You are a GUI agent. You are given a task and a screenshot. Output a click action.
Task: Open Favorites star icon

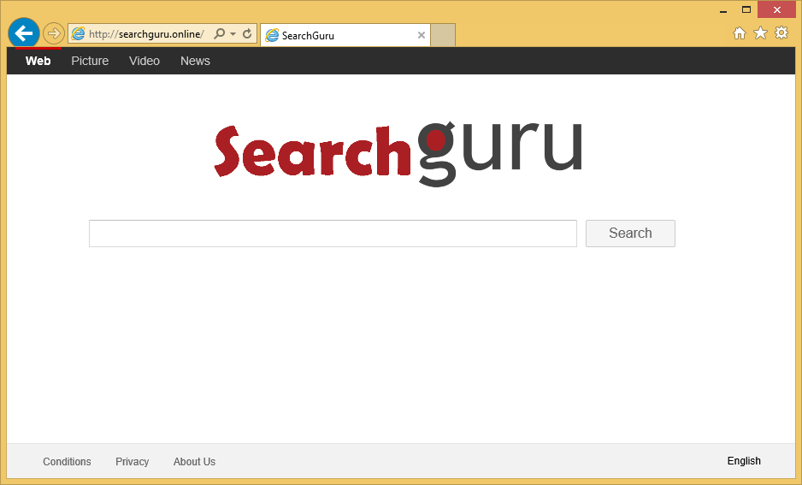click(x=761, y=33)
